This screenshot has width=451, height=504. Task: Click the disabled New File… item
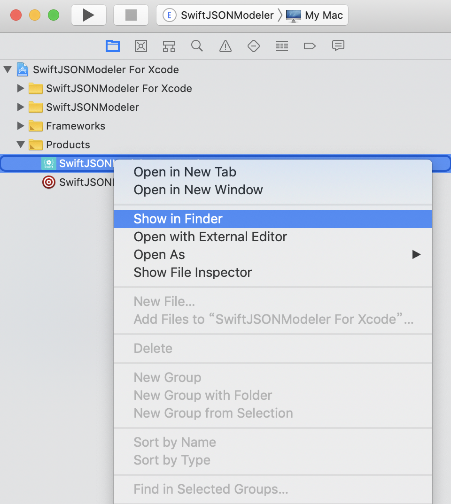(x=273, y=301)
